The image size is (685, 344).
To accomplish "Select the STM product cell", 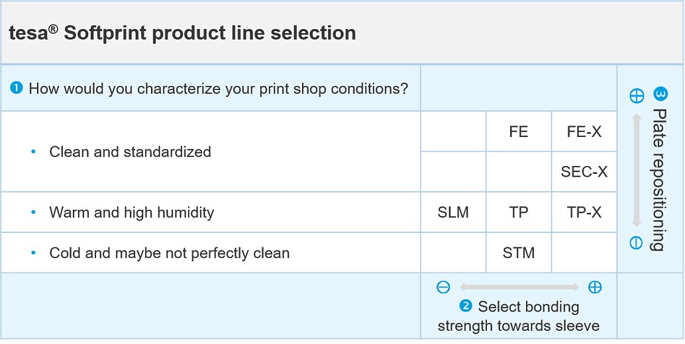I will coord(519,253).
